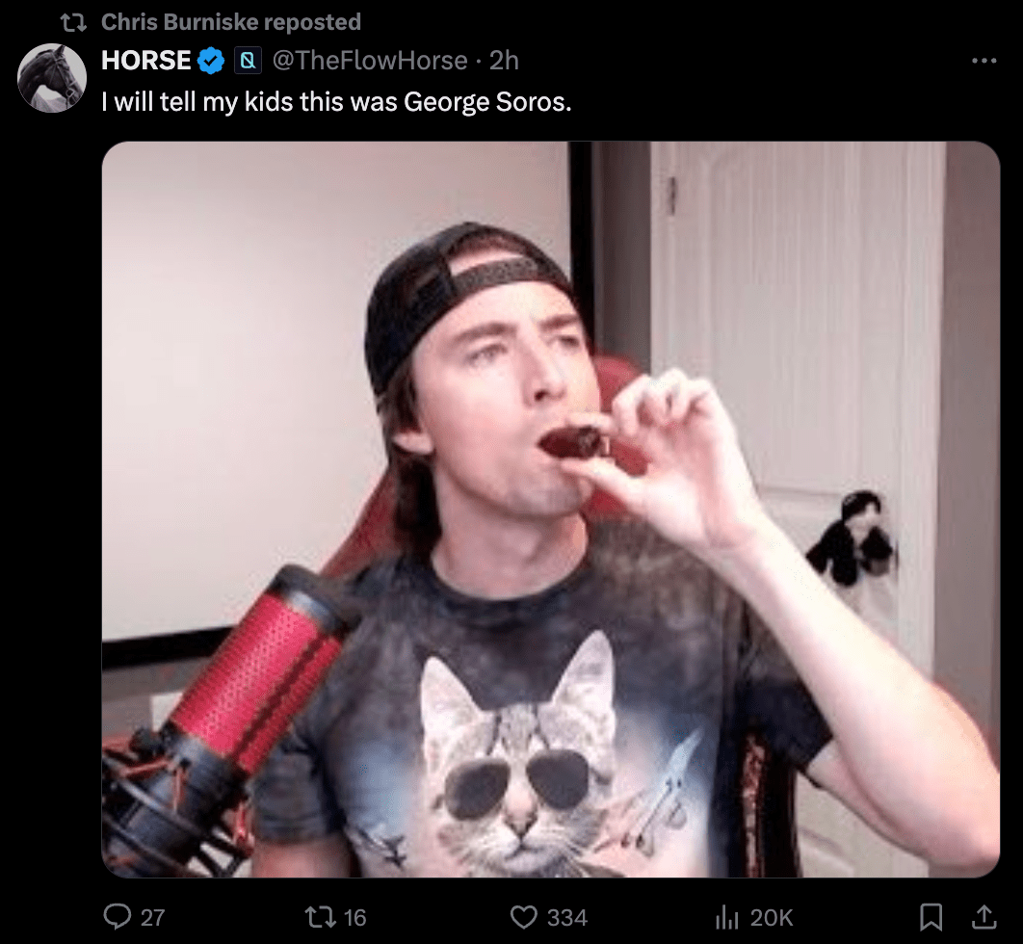The image size is (1023, 944).
Task: Bookmark this tweet
Action: [932, 917]
